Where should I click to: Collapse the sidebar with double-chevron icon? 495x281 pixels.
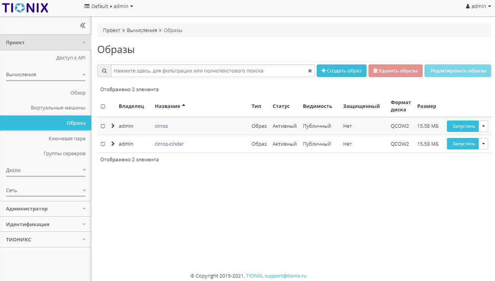point(83,26)
